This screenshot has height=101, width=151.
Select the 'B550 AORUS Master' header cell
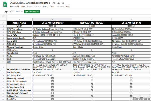[52, 23]
